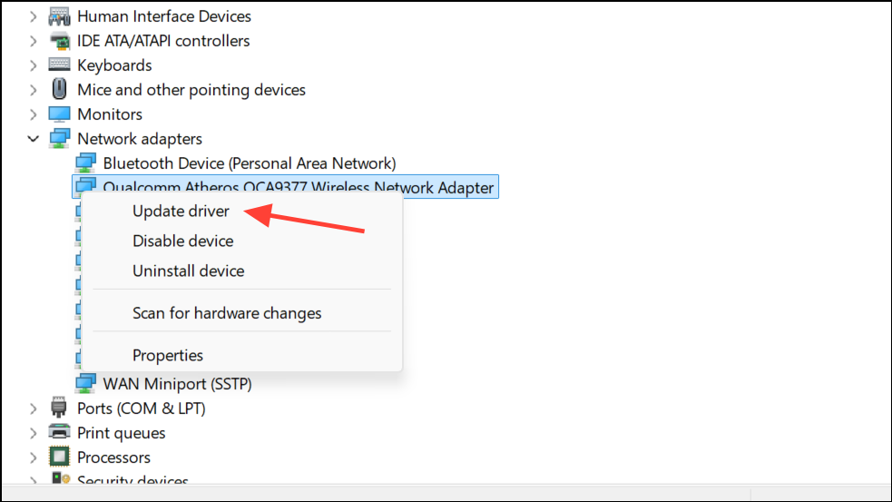Click the Bluetooth Device network adapter icon
The width and height of the screenshot is (892, 502).
[x=85, y=163]
